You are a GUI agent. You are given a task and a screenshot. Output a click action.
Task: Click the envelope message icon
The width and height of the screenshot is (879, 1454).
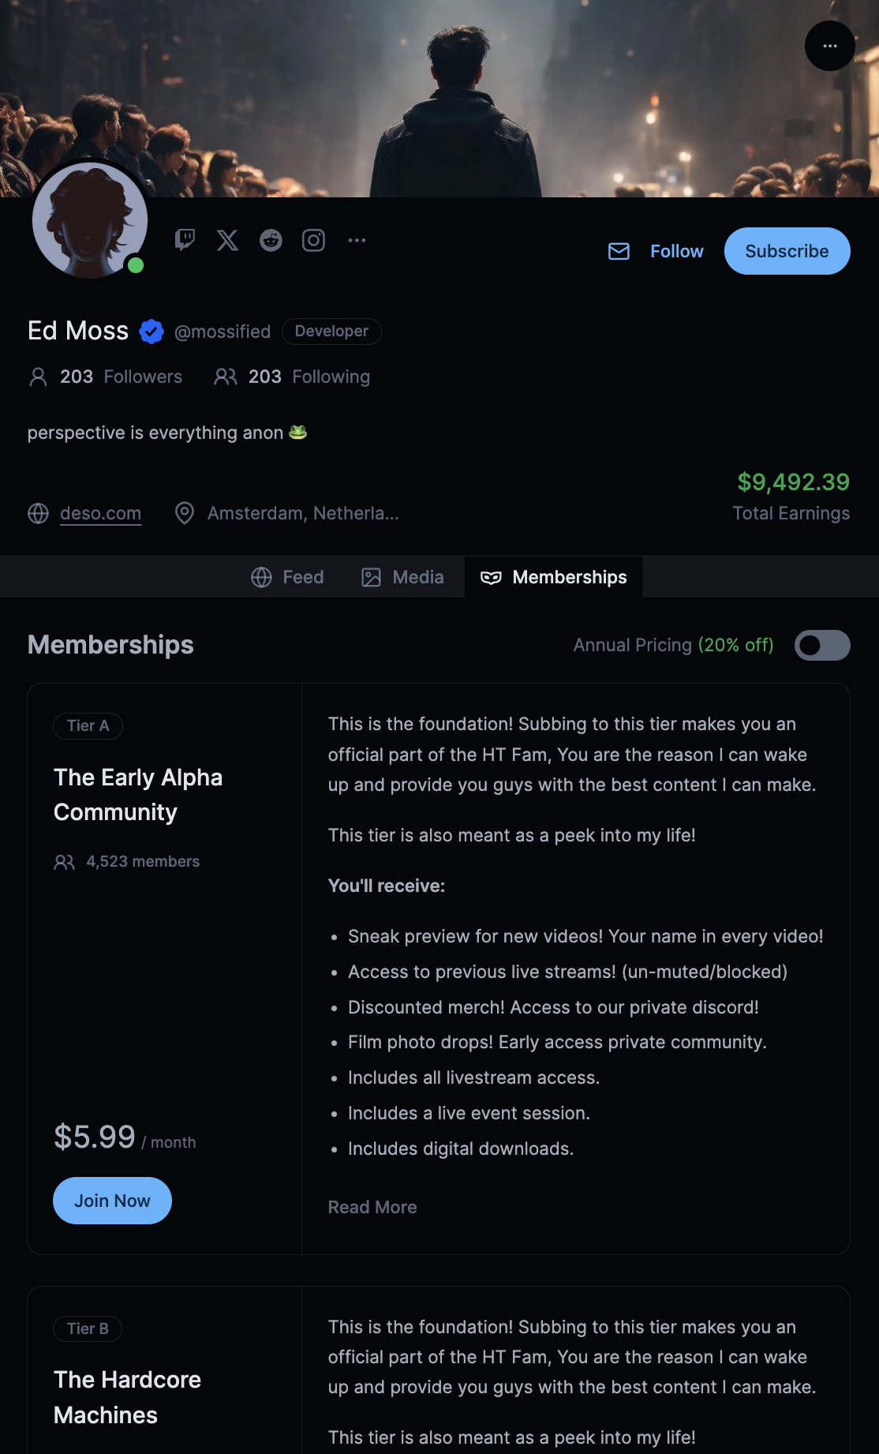point(619,251)
